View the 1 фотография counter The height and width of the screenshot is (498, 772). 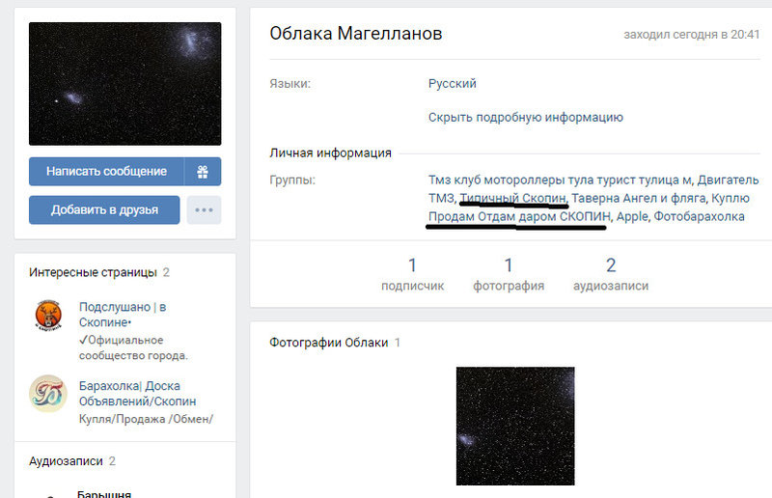[508, 274]
